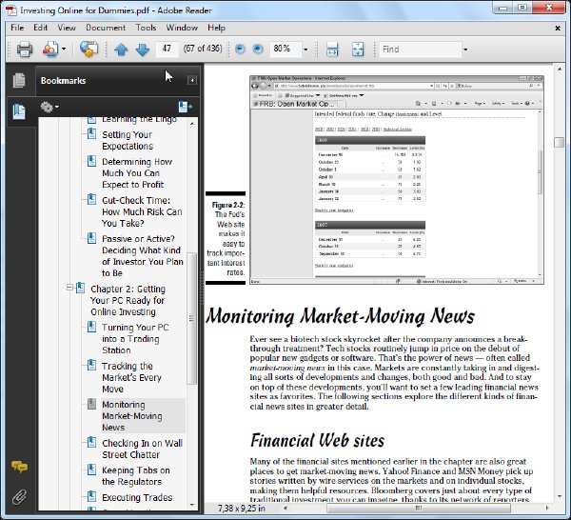571x520 pixels.
Task: Open the Attachments paperclip icon
Action: point(19,497)
